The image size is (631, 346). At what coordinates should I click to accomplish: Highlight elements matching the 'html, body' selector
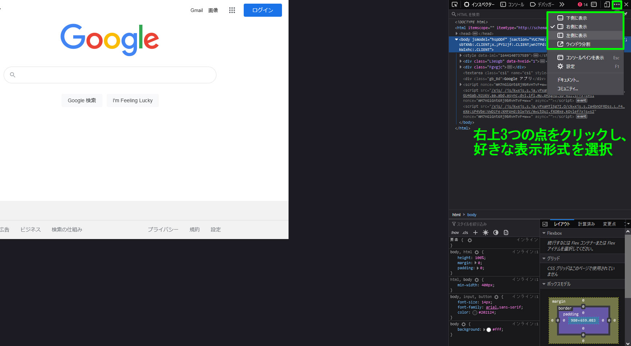[477, 280]
